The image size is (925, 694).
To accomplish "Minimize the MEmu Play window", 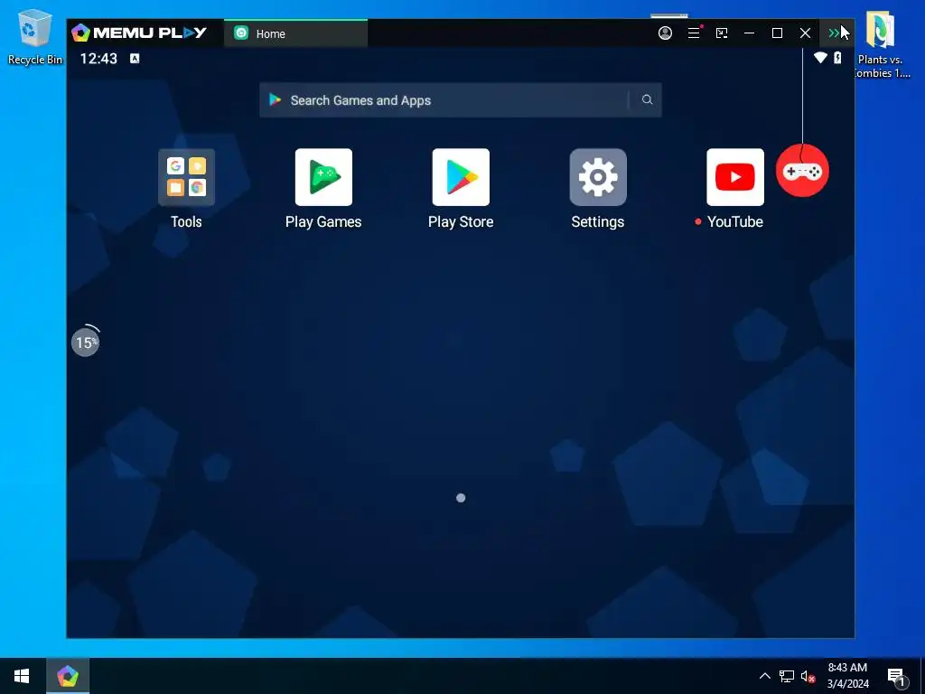I will point(749,33).
